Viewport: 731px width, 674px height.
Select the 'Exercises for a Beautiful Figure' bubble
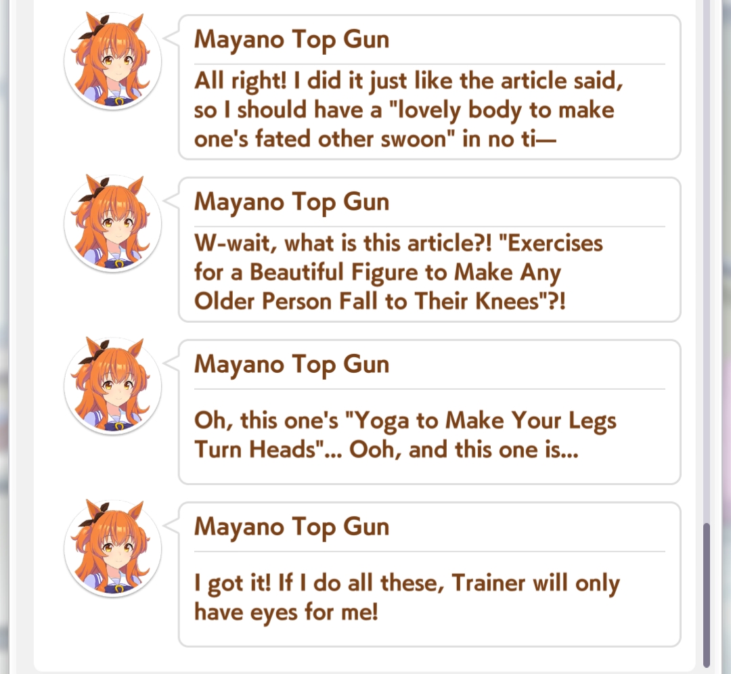(429, 250)
